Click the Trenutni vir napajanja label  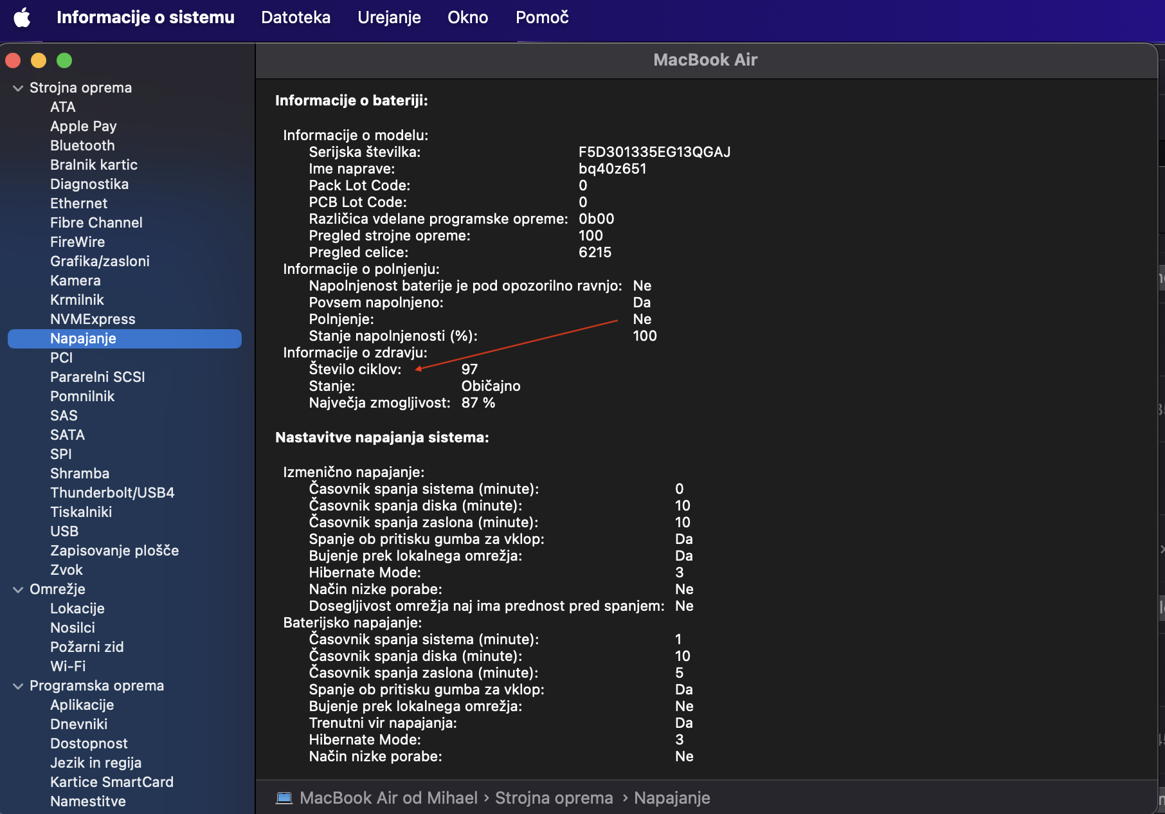[x=383, y=723]
